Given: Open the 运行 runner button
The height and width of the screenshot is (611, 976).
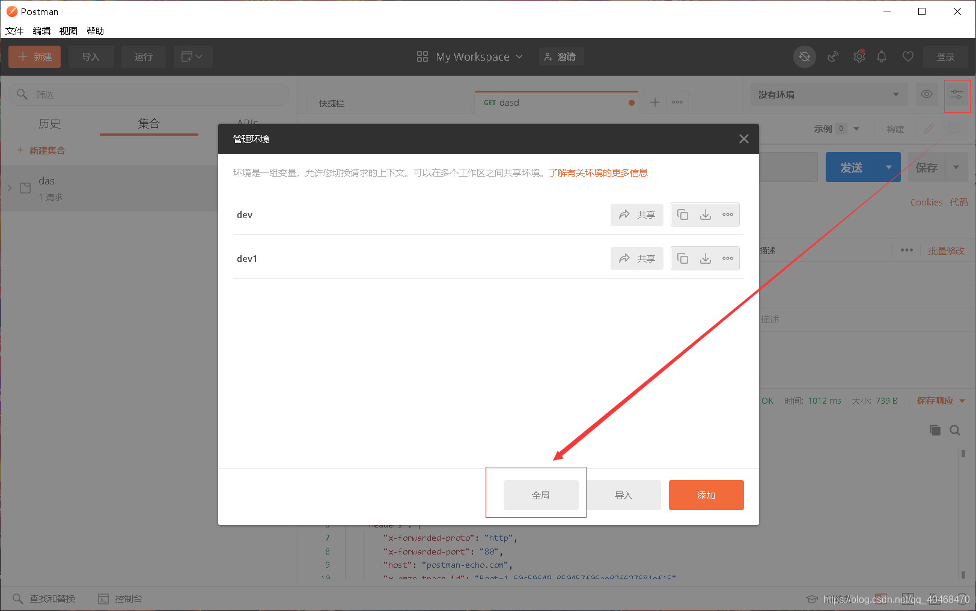Looking at the screenshot, I should 143,56.
